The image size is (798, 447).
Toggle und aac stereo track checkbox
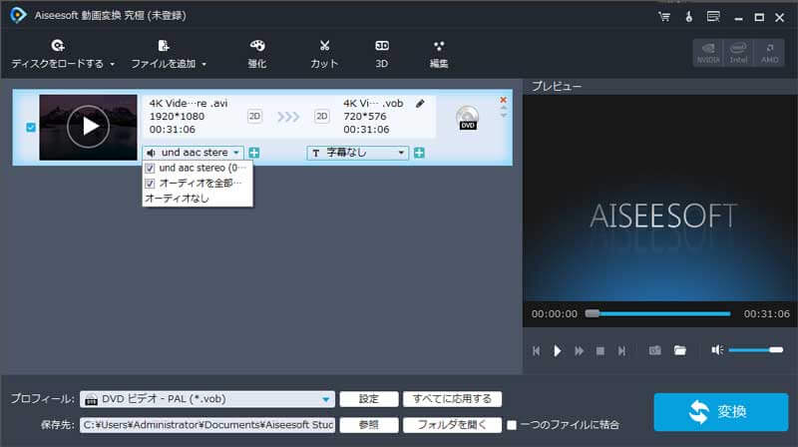click(150, 168)
